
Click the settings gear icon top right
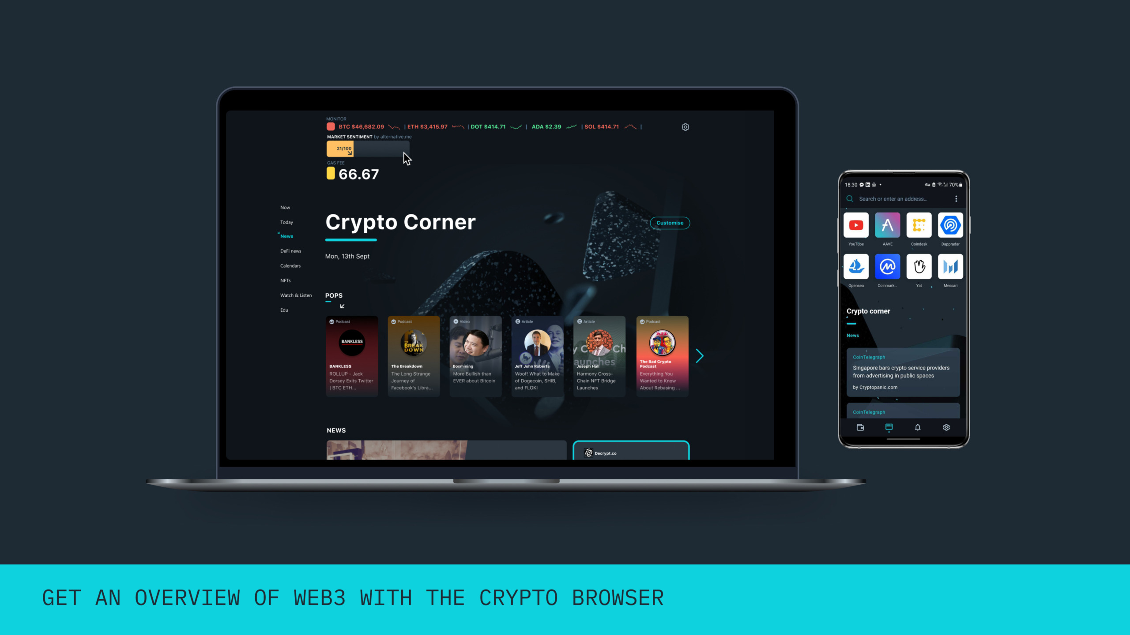[686, 127]
